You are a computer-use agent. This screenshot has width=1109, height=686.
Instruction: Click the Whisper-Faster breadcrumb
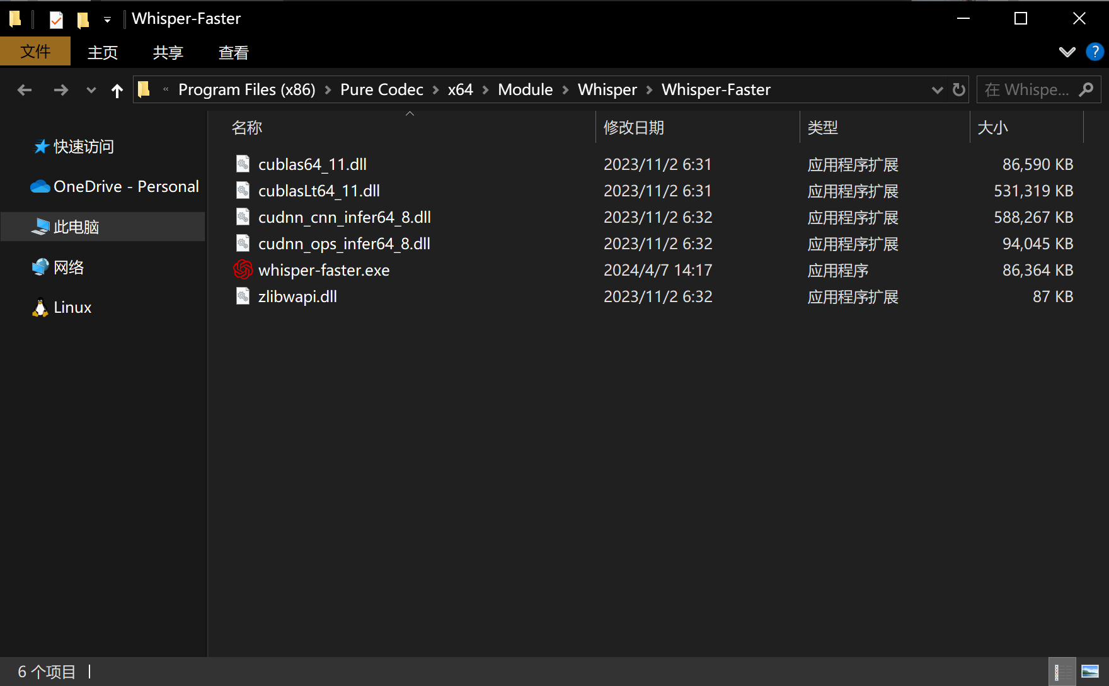tap(716, 89)
